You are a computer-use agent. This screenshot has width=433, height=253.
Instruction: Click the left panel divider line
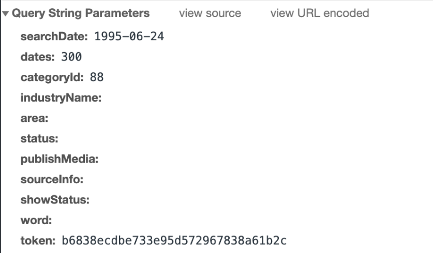point(1,126)
